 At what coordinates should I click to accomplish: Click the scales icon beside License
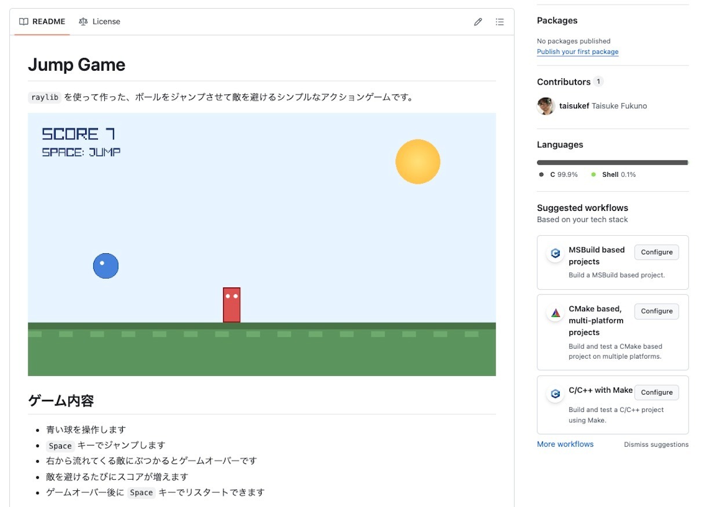[x=83, y=21]
